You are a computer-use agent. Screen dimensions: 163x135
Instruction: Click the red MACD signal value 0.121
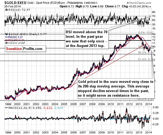click(x=48, y=108)
